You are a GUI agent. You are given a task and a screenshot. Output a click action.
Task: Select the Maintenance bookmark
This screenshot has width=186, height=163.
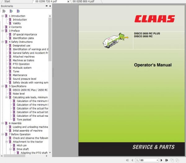[20, 75]
